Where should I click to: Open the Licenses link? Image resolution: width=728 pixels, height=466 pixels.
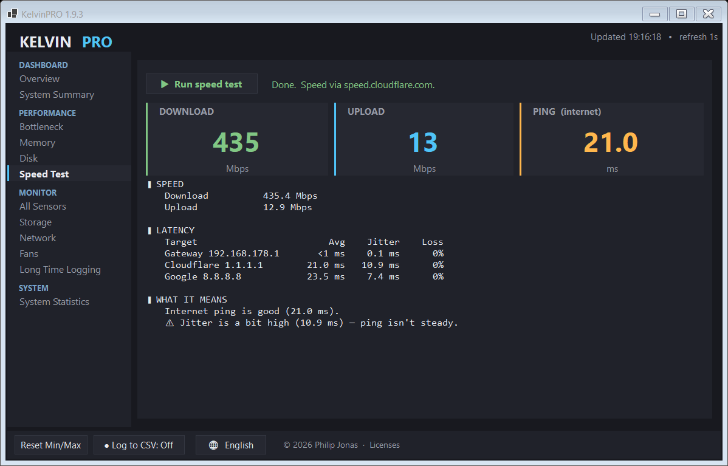pos(385,445)
